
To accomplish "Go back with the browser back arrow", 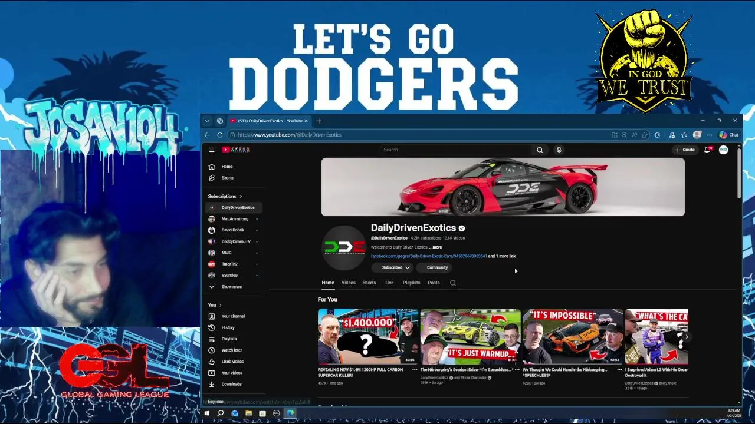I will point(207,135).
